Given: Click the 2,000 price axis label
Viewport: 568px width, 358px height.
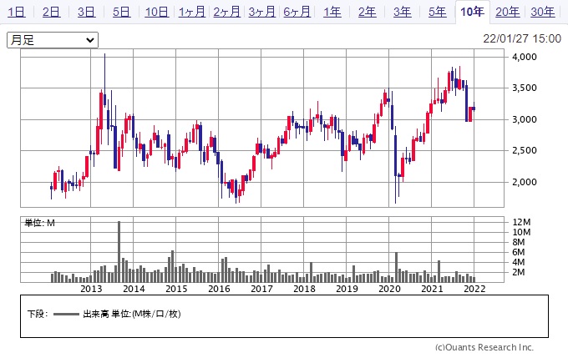Looking at the screenshot, I should pyautogui.click(x=524, y=182).
